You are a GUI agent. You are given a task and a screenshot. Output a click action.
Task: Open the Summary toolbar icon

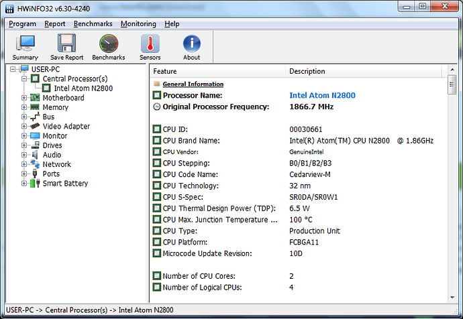(25, 44)
